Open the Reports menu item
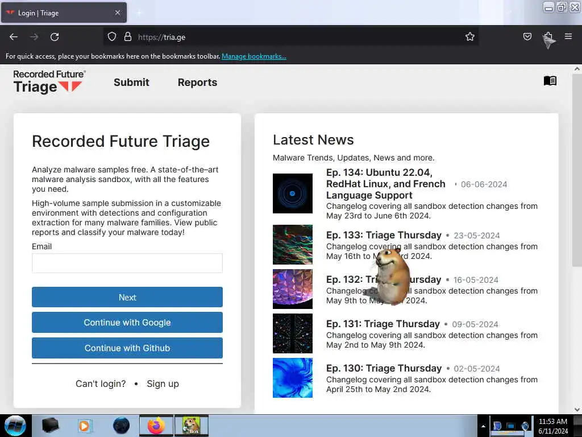 click(197, 83)
